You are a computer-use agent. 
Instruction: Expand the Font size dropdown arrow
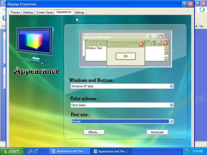(172, 121)
